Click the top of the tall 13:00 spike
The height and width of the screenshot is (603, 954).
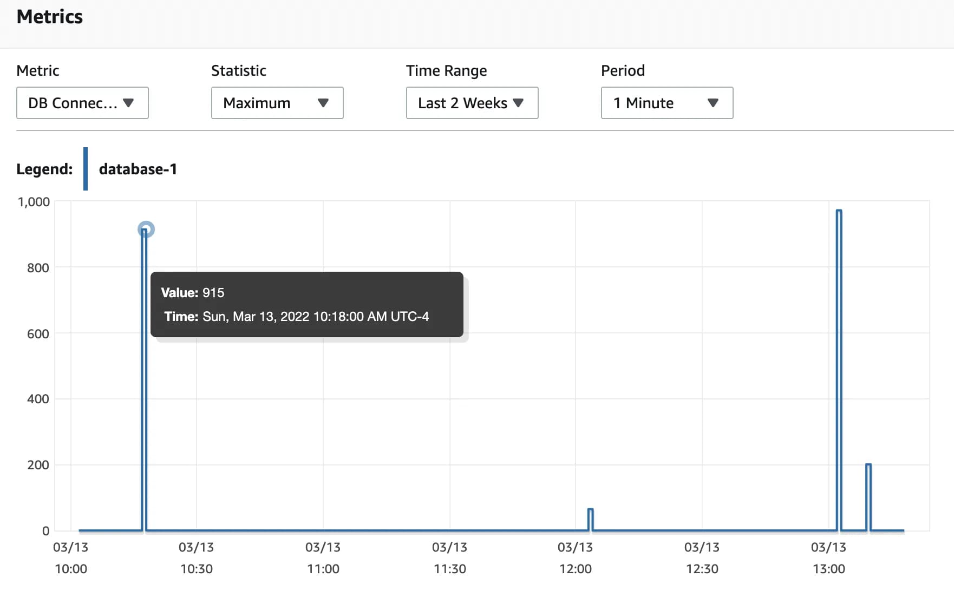point(839,211)
